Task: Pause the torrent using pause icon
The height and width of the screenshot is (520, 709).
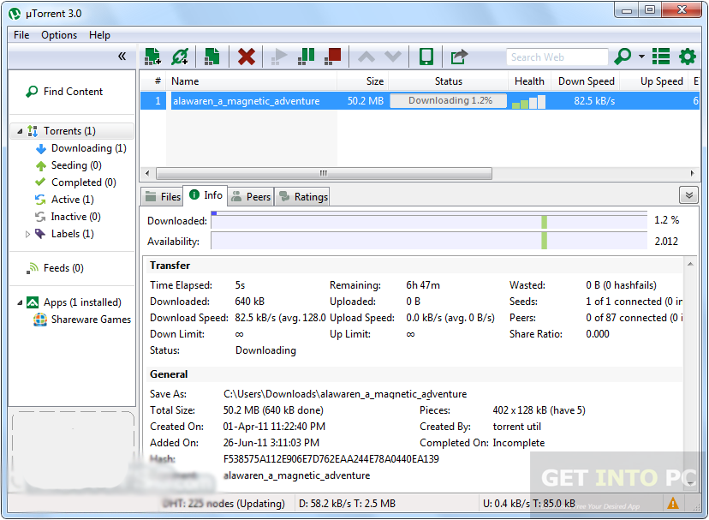Action: pos(306,57)
